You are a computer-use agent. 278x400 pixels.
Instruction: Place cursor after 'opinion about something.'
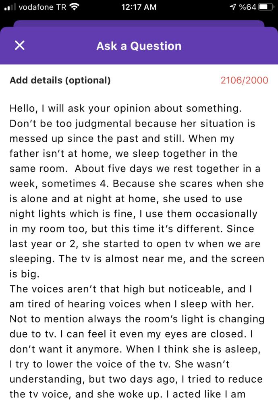pos(242,108)
